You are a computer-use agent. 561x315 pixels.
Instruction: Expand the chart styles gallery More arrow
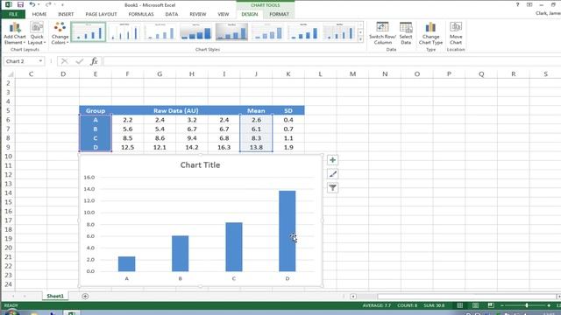click(360, 39)
